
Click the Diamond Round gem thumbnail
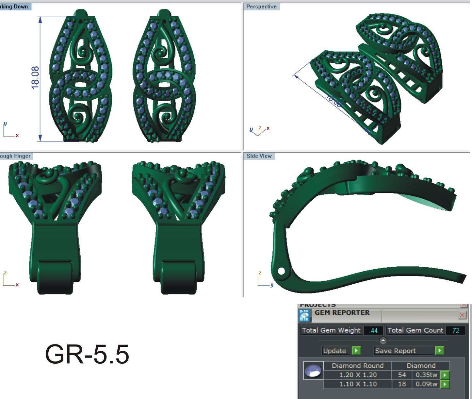313,371
